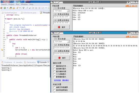Click the new package icon in Eclipse toolbar
The height and width of the screenshot is (93, 139).
click(x=11, y=8)
